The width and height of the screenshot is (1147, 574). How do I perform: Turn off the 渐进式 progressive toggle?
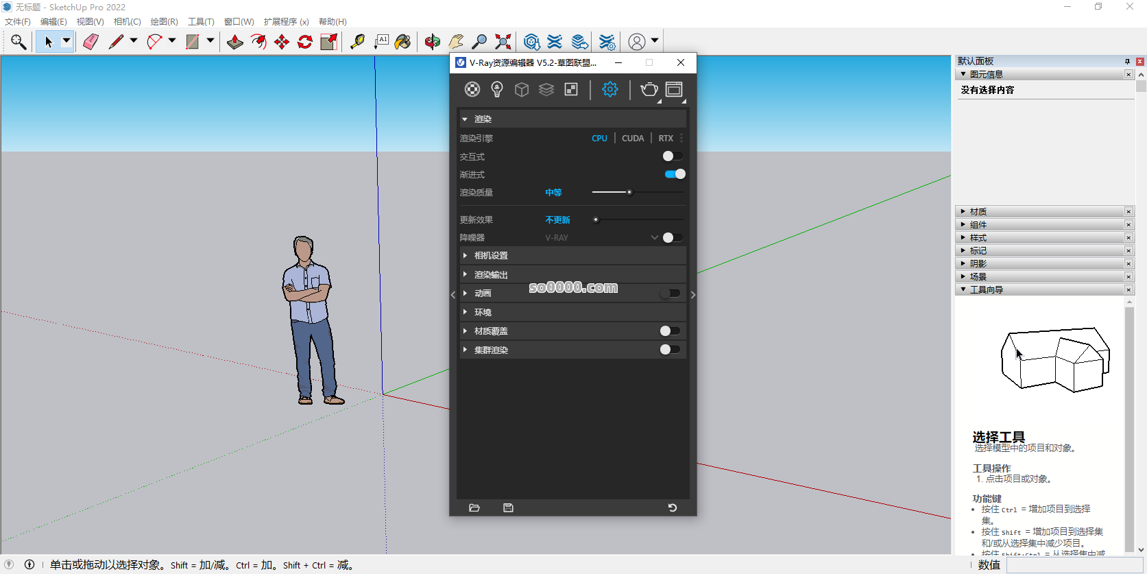click(x=675, y=174)
